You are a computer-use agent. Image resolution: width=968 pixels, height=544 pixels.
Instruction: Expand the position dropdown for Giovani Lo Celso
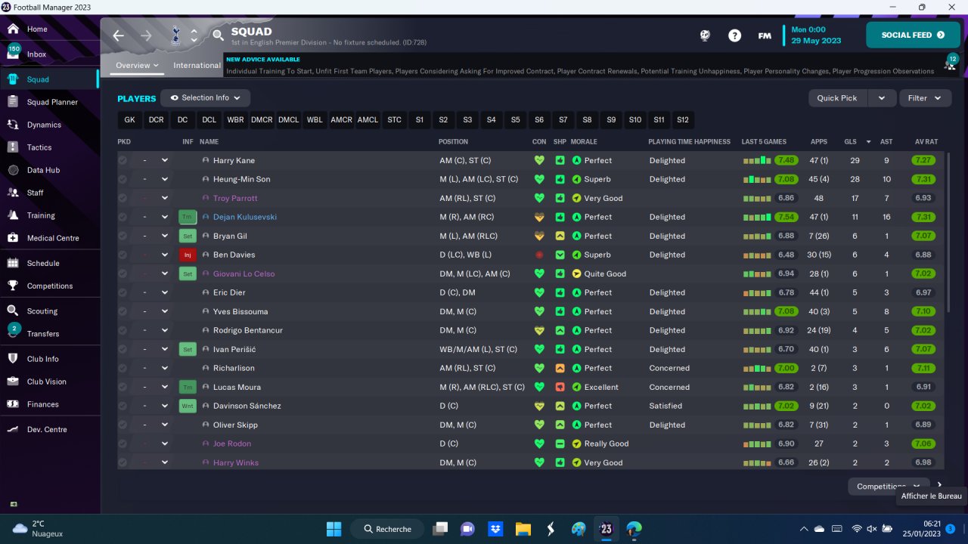point(165,274)
